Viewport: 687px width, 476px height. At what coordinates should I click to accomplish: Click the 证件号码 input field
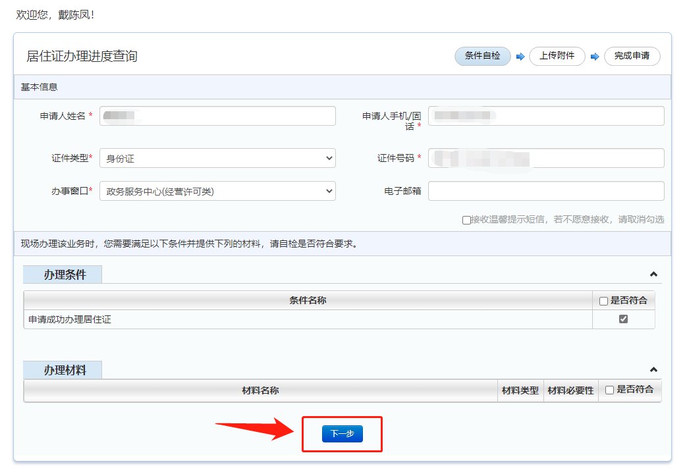(x=546, y=158)
